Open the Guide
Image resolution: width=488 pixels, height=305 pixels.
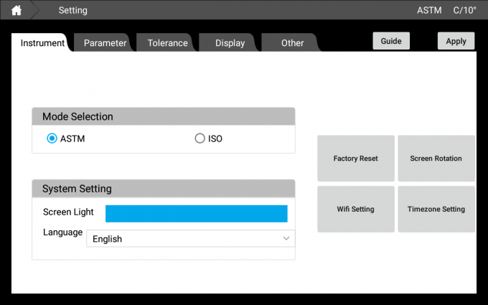(391, 41)
